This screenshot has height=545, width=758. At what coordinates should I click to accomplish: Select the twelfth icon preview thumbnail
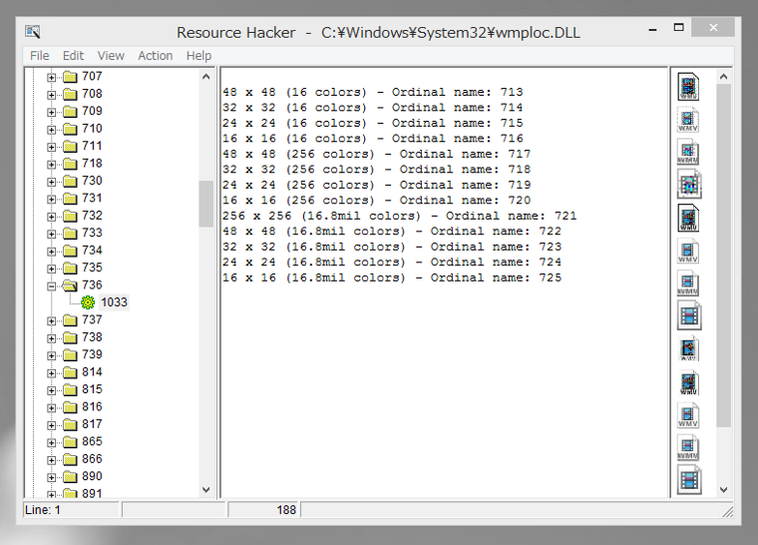(688, 448)
